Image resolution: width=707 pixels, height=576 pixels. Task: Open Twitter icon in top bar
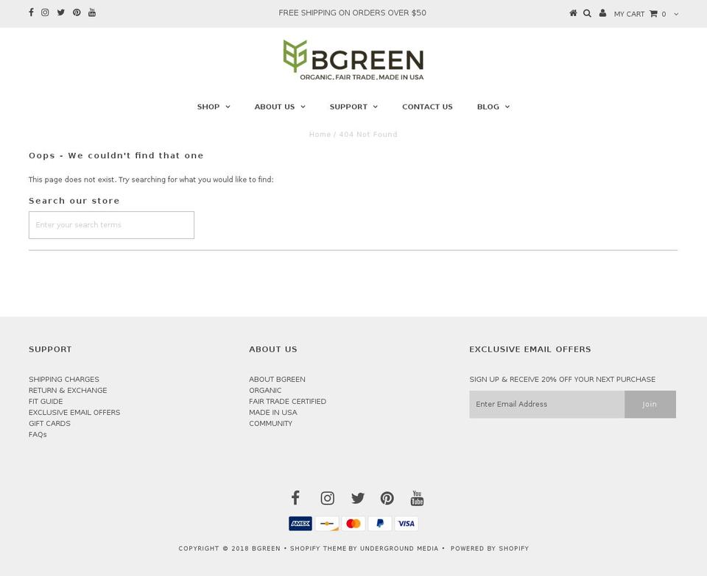point(61,13)
